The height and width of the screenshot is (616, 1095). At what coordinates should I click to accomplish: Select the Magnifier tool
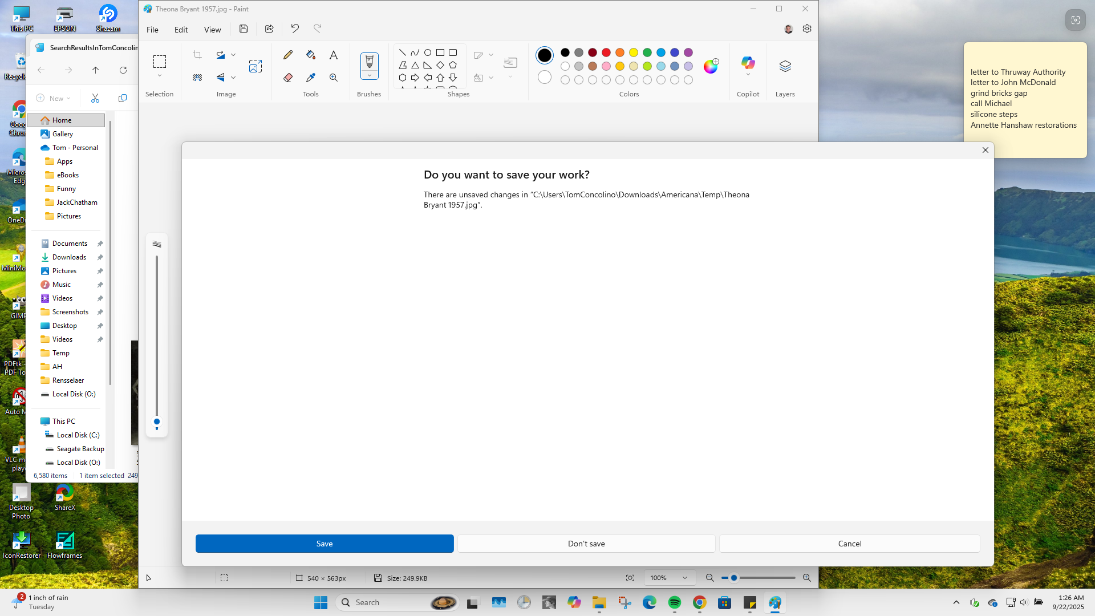coord(333,77)
